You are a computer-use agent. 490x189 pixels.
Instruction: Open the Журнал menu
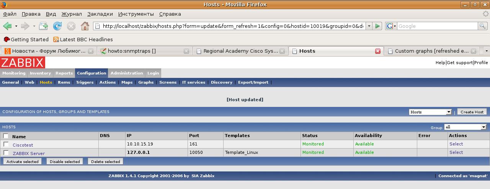pyautogui.click(x=72, y=14)
